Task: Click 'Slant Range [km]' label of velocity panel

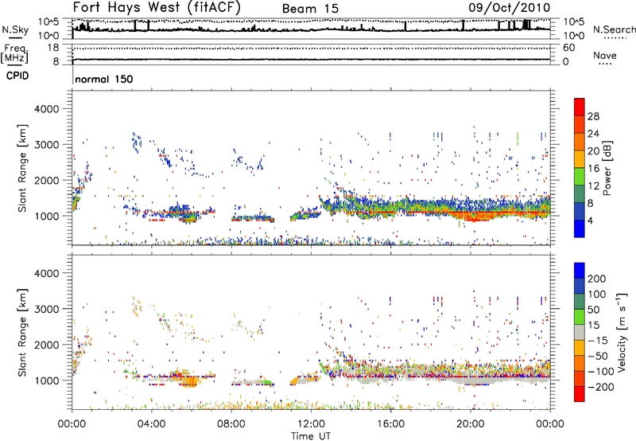Action: pyautogui.click(x=22, y=332)
